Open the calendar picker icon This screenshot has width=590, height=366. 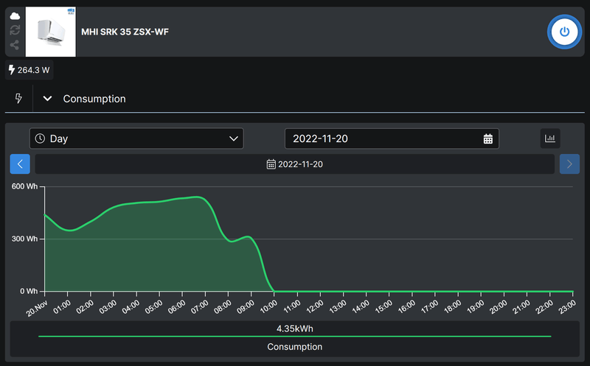pos(488,138)
